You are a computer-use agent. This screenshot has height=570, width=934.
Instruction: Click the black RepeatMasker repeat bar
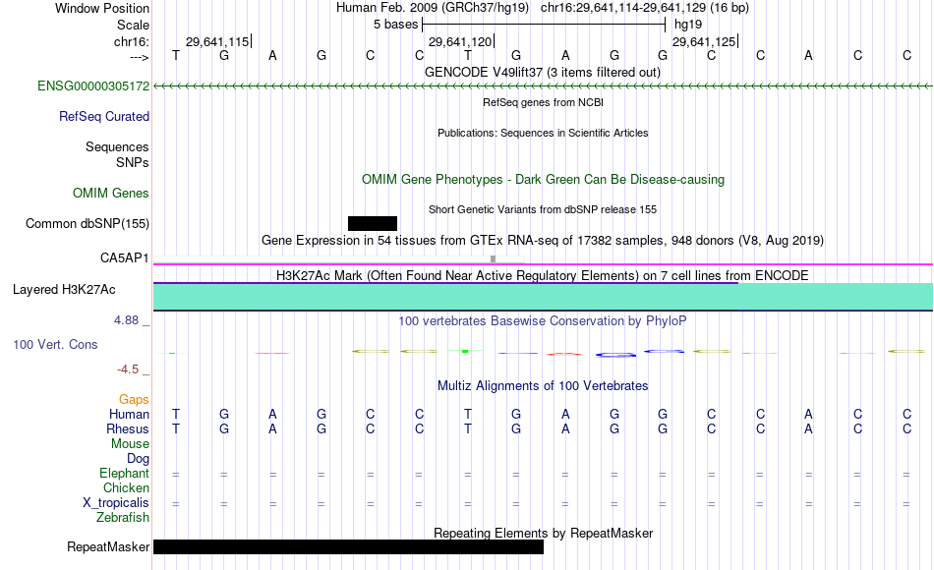348,546
